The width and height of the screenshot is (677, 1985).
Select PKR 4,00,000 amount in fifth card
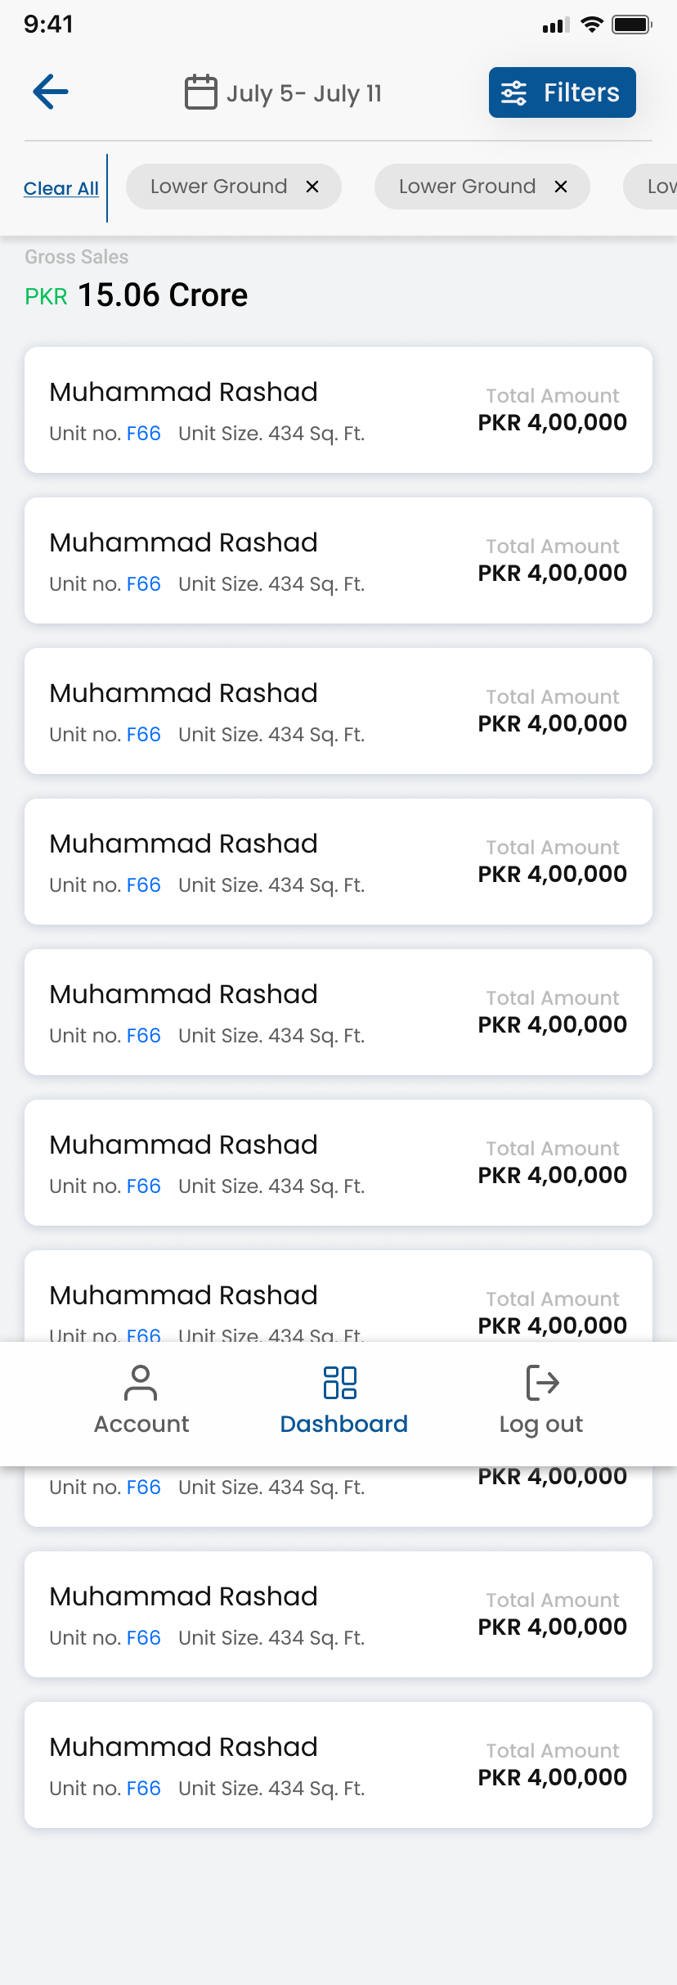pyautogui.click(x=553, y=1024)
